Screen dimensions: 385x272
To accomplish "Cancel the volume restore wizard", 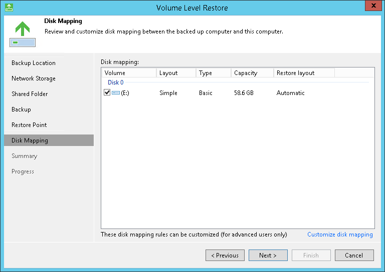I will [x=354, y=255].
